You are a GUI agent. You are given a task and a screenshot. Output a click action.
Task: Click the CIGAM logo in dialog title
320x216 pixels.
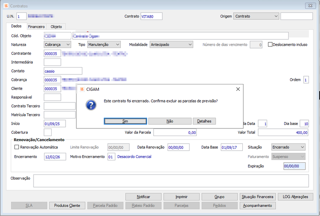82,89
